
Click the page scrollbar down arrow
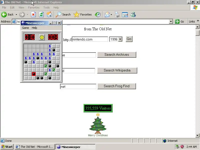pos(197,135)
